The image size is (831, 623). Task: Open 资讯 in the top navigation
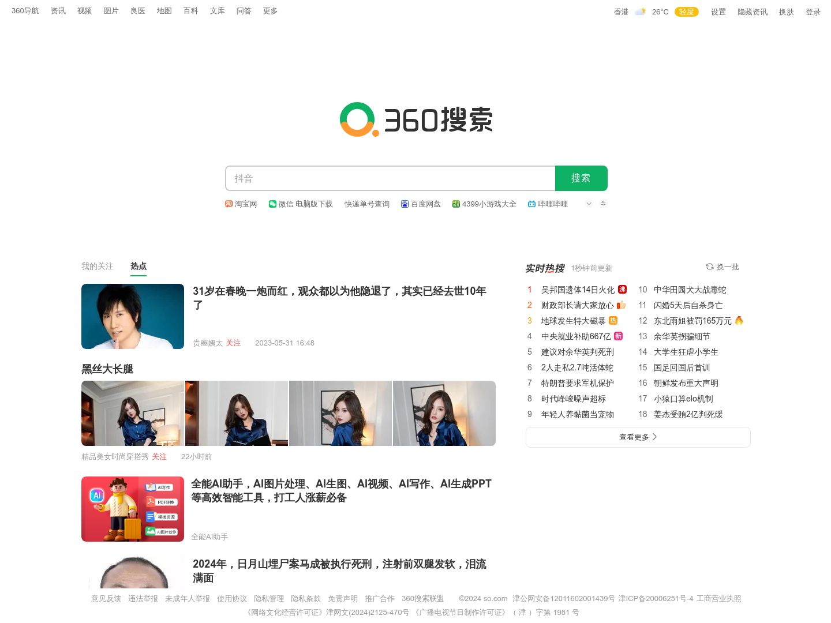click(58, 11)
